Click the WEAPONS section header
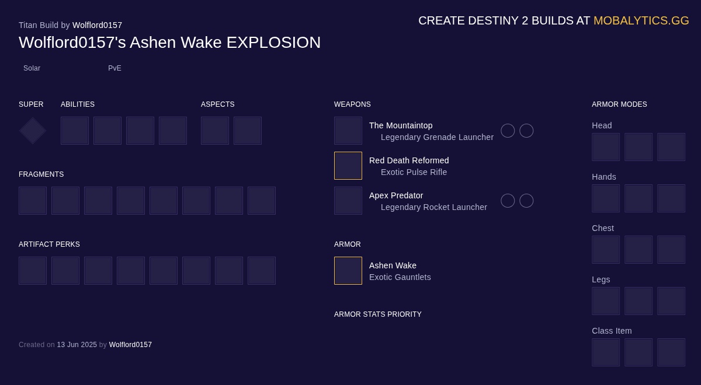 (x=352, y=104)
